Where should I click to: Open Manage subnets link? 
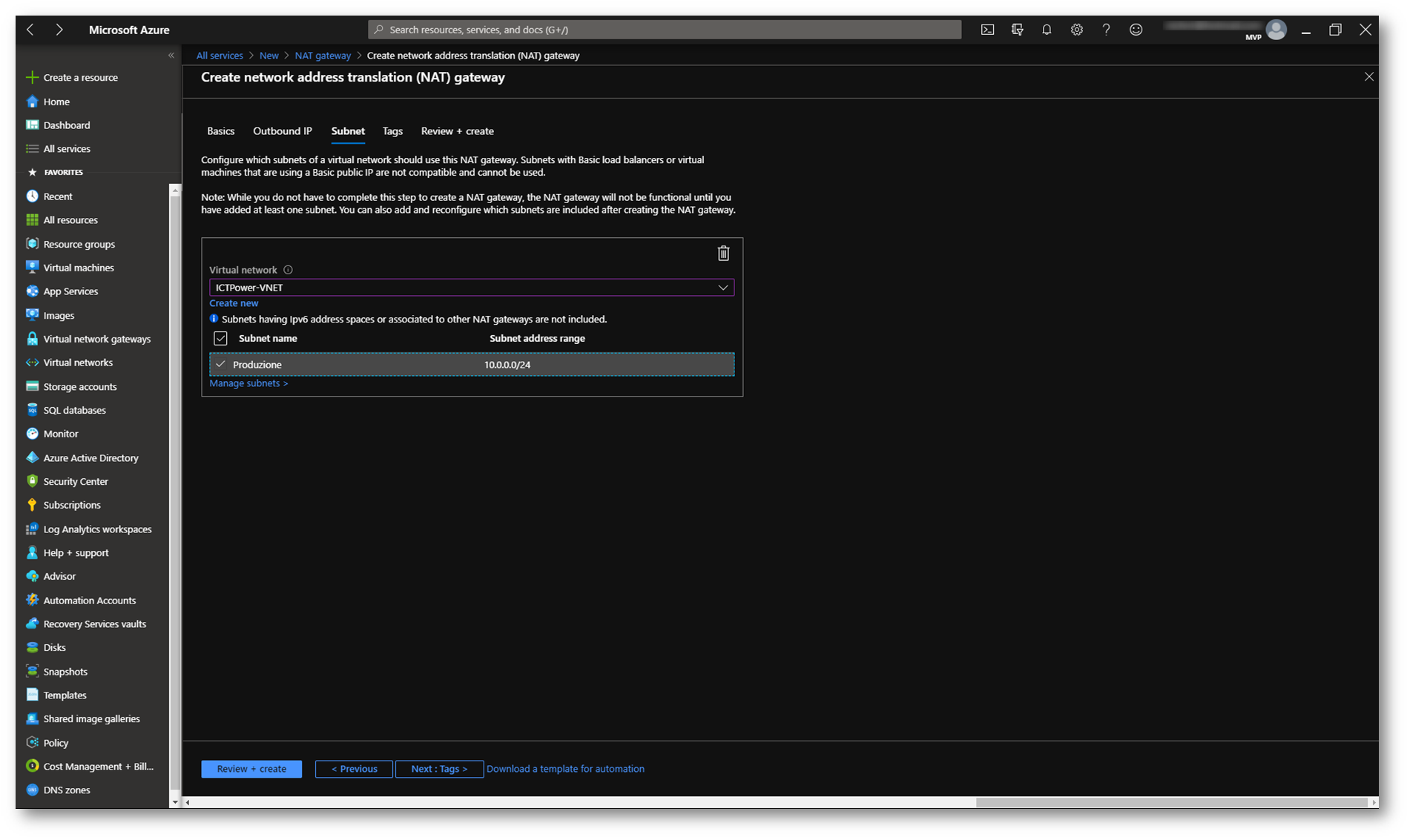pyautogui.click(x=248, y=383)
